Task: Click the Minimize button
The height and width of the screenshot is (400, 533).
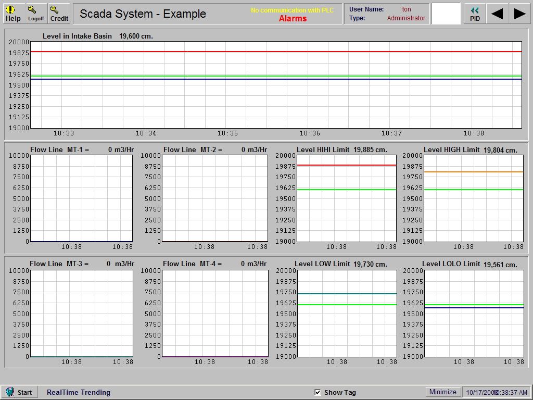Action: [x=442, y=392]
